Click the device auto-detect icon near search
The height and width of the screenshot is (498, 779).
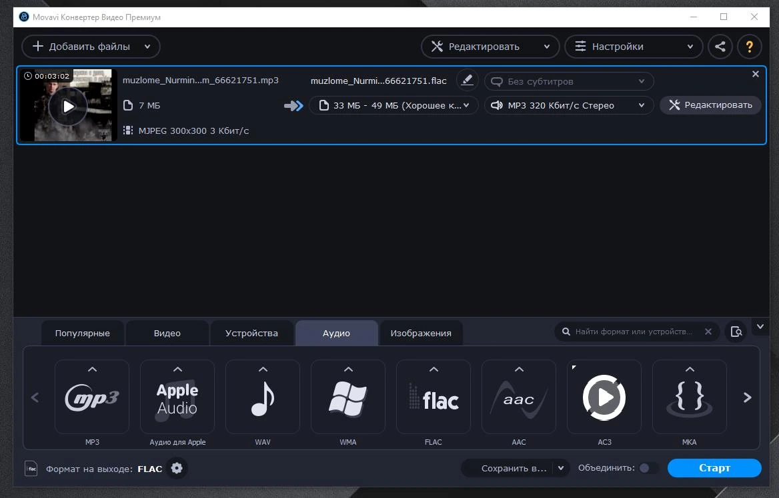click(736, 332)
